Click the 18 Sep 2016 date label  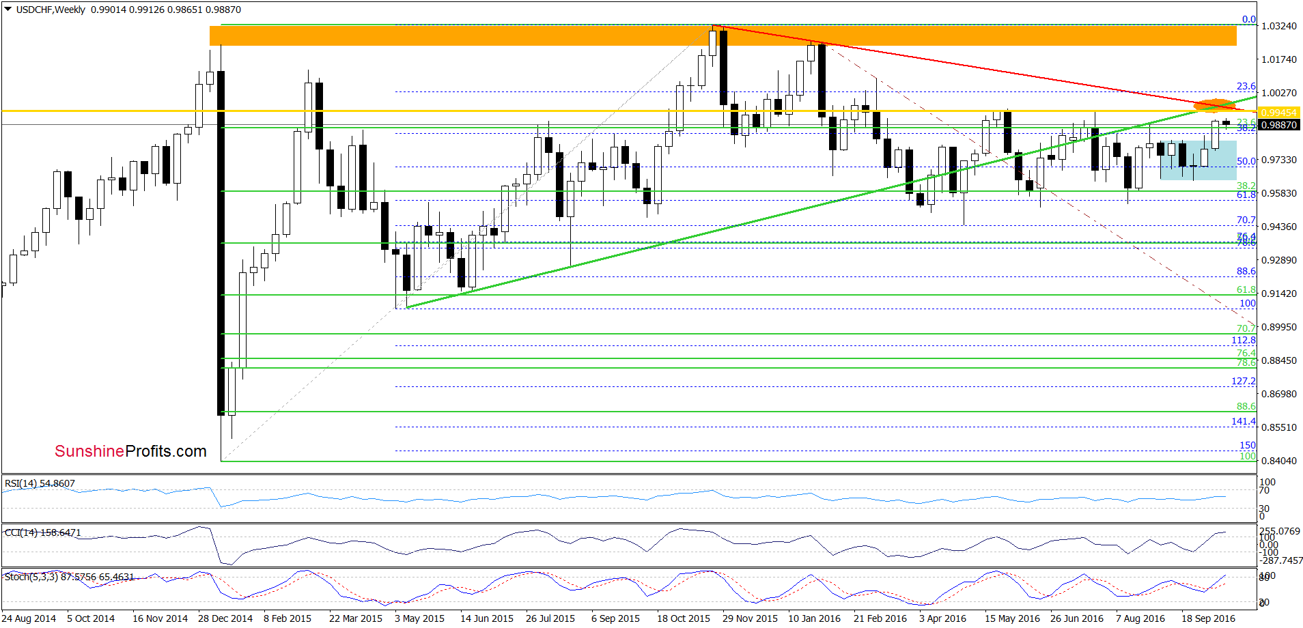pyautogui.click(x=1208, y=618)
